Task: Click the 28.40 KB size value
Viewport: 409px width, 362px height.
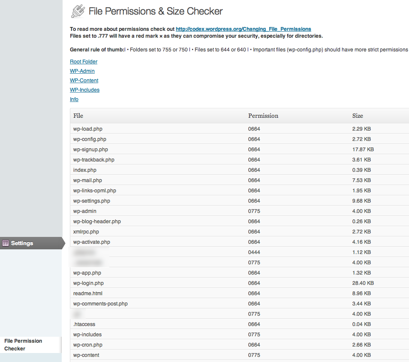Action: (363, 283)
